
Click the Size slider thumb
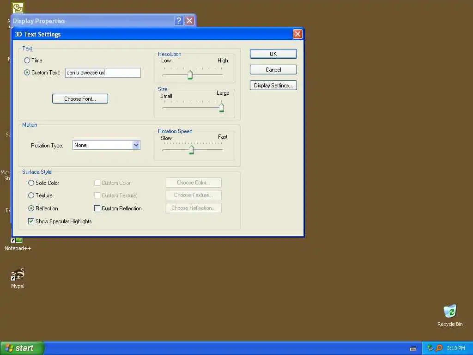(x=221, y=107)
